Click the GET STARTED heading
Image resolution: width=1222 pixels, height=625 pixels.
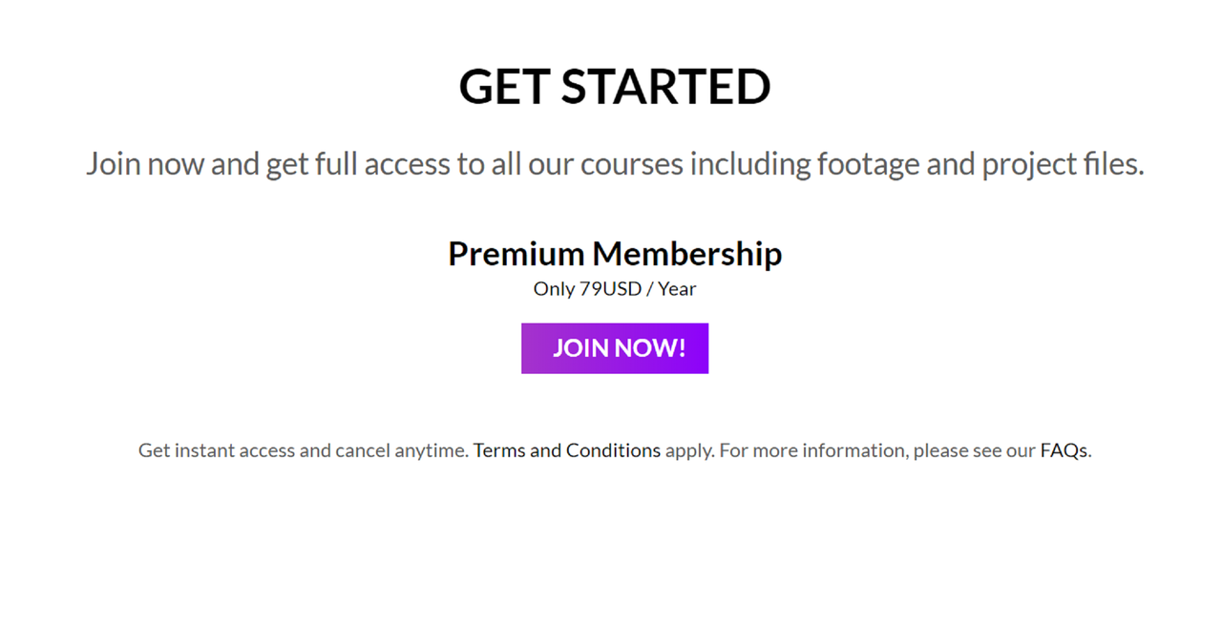[615, 86]
